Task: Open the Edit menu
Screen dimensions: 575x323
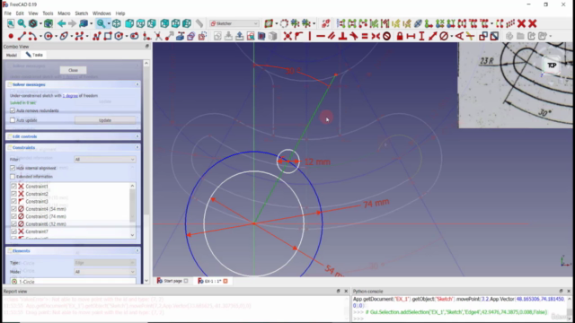Action: click(20, 13)
